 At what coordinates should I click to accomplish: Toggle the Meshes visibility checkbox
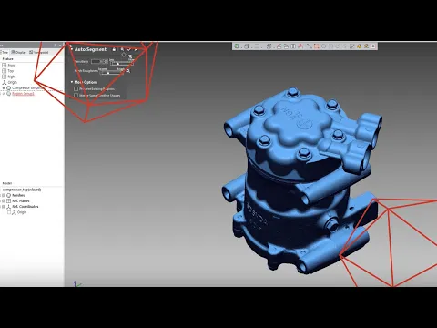click(x=4, y=195)
